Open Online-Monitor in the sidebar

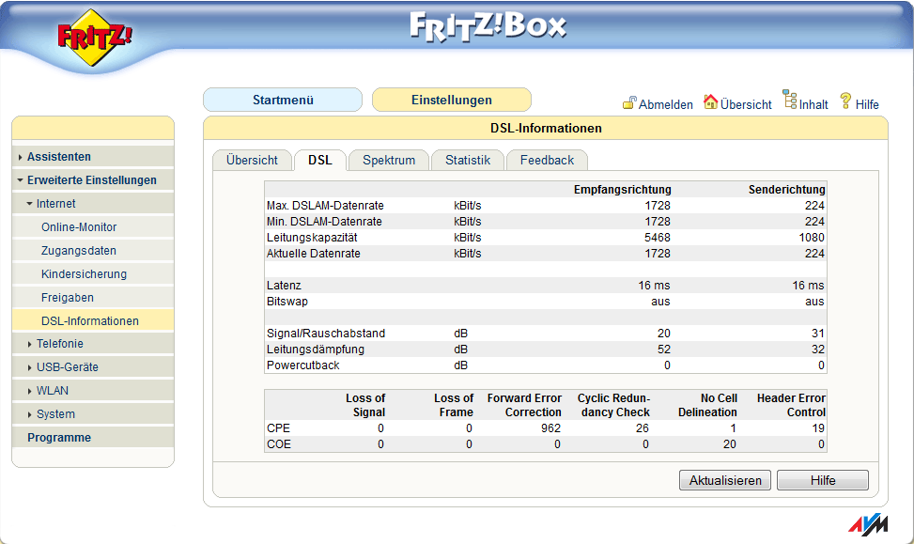[79, 226]
